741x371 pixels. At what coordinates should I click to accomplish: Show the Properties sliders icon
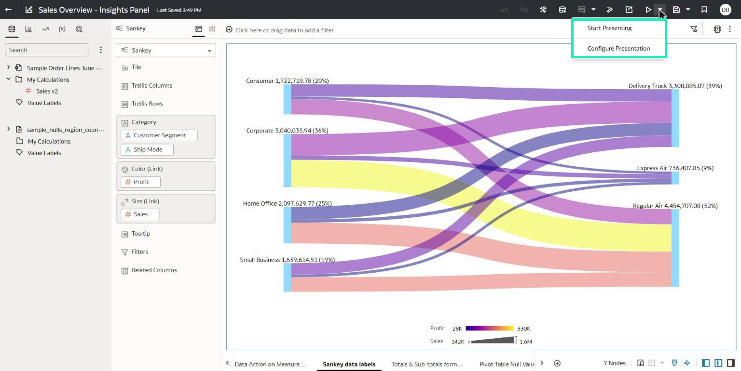[x=212, y=29]
